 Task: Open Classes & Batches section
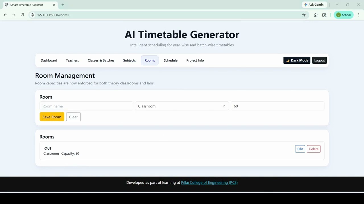point(101,60)
